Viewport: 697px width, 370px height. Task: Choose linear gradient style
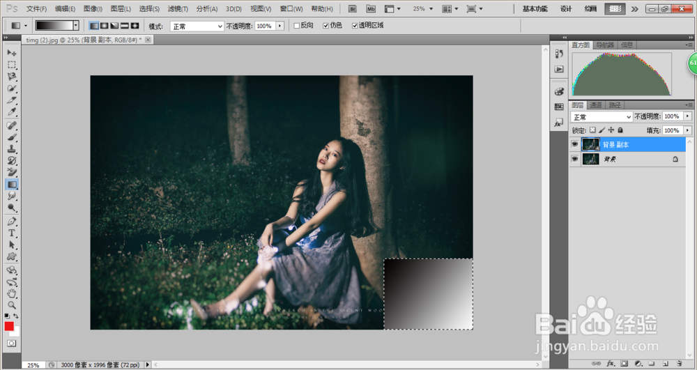coord(94,26)
